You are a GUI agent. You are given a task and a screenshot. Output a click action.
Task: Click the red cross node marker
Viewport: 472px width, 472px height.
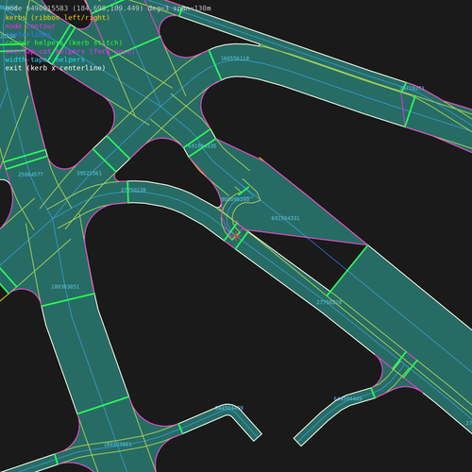[236, 235]
